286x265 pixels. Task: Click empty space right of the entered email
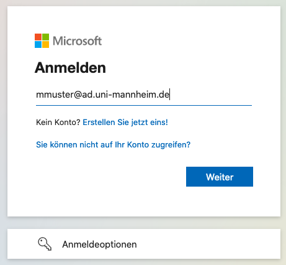(x=211, y=95)
